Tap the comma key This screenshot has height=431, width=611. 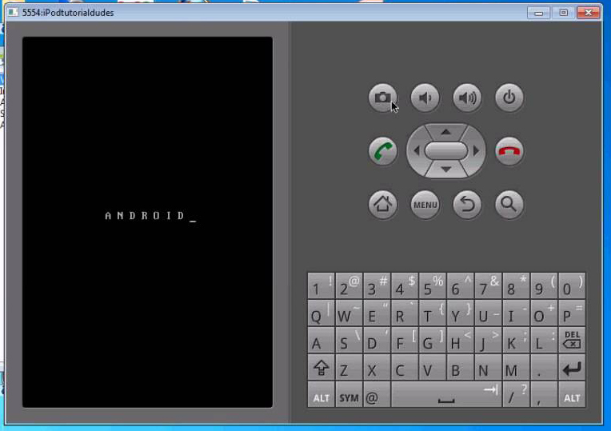544,394
